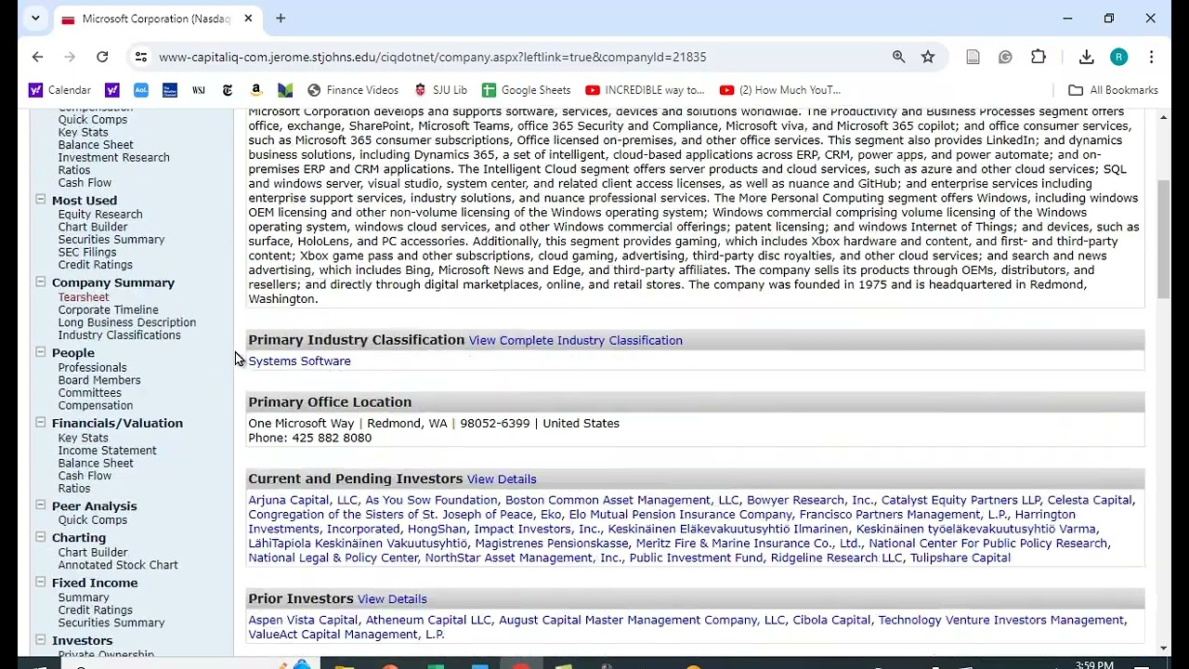The height and width of the screenshot is (669, 1189).
Task: Open the Calendar bookmark
Action: point(59,90)
